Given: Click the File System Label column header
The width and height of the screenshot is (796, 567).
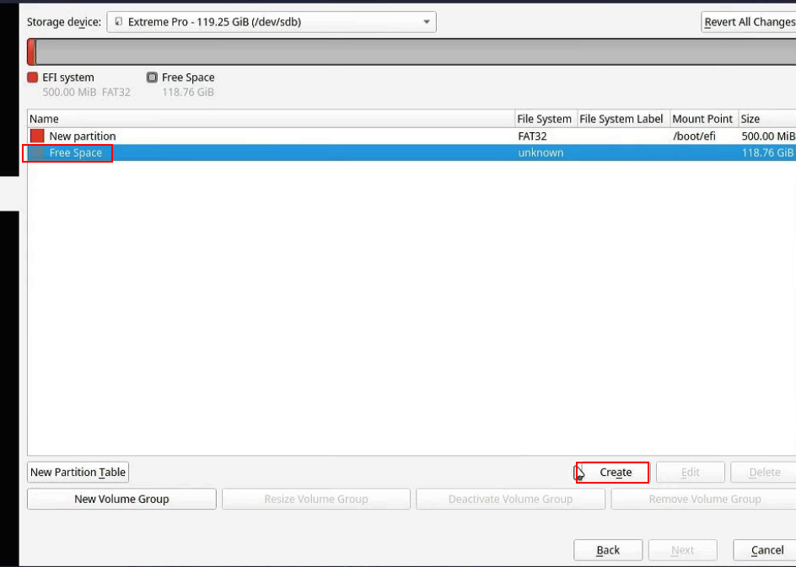Looking at the screenshot, I should click(623, 119).
